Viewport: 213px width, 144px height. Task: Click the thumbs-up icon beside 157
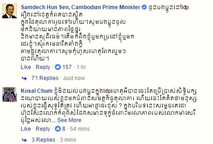[58, 67]
